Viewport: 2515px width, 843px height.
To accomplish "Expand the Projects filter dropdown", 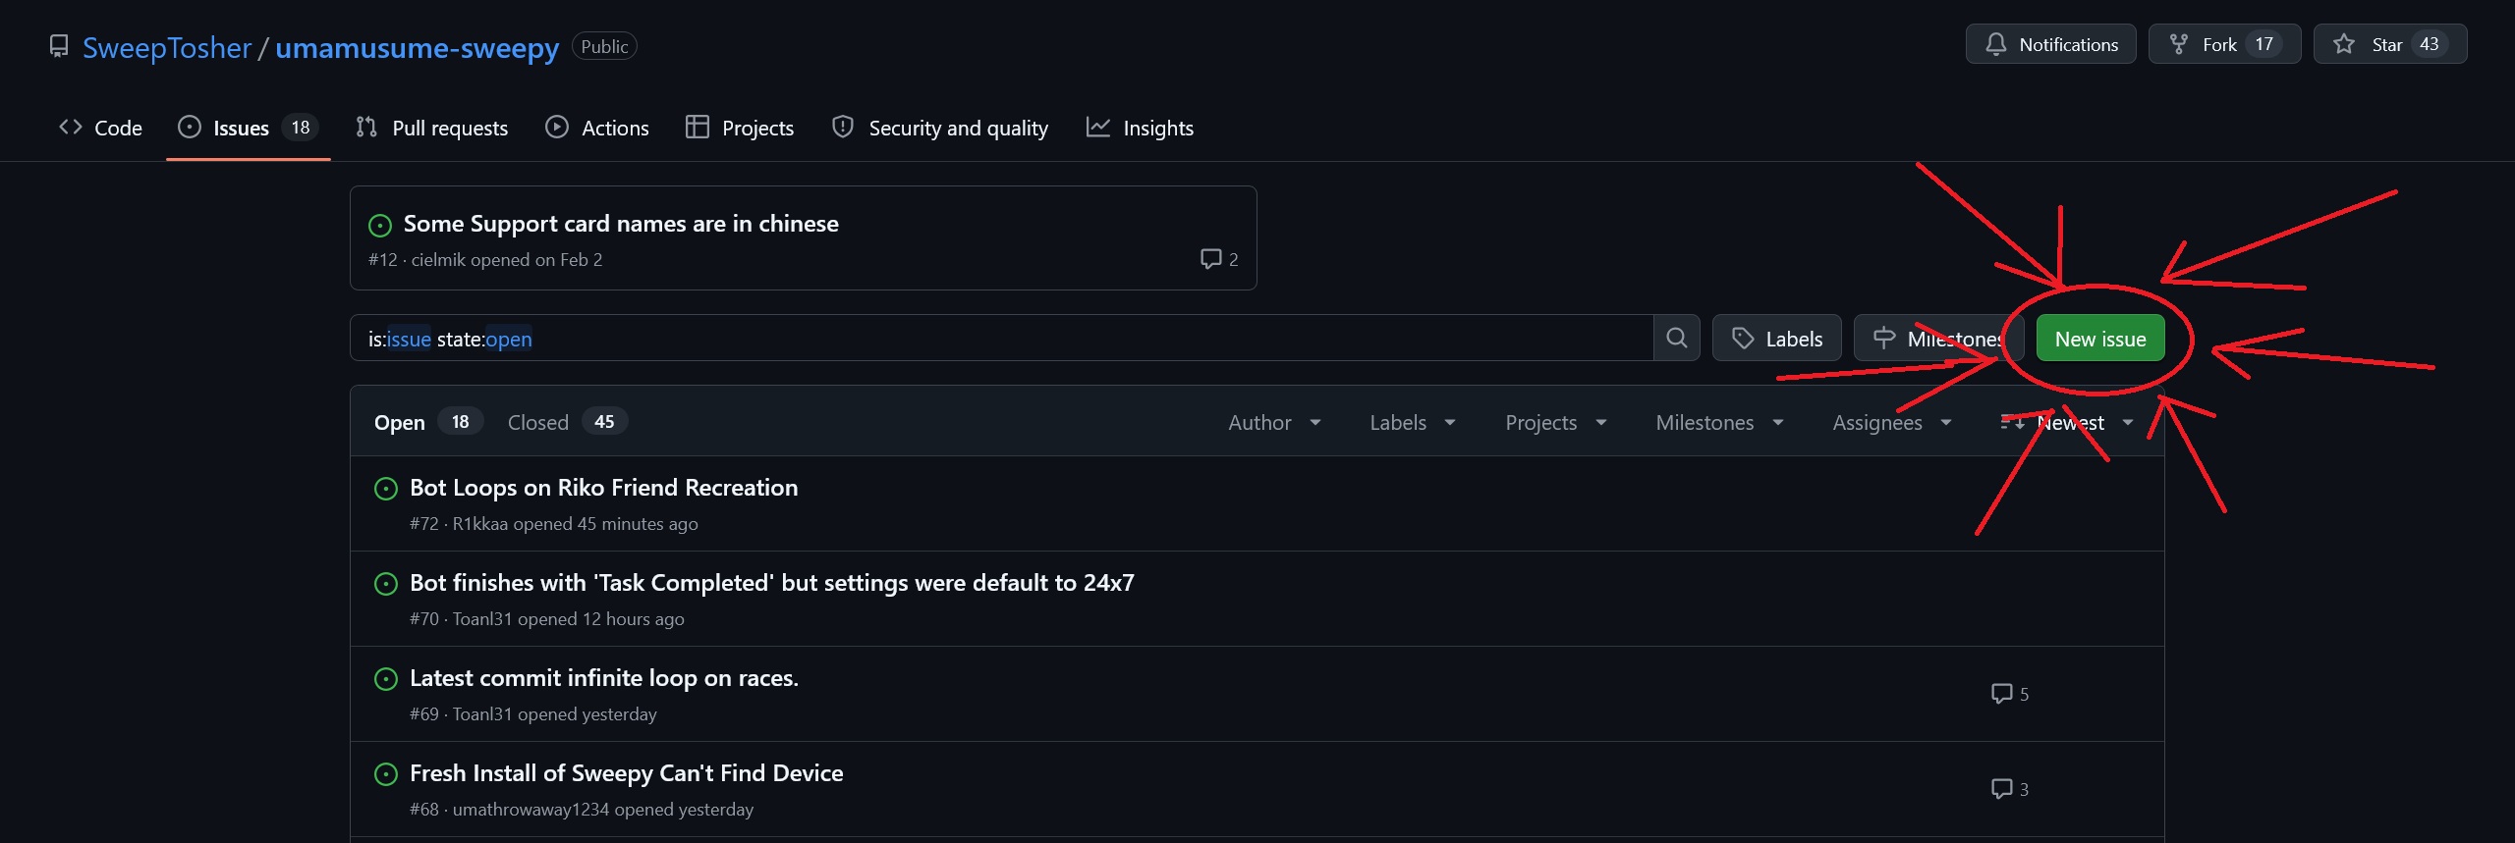I will [x=1556, y=423].
